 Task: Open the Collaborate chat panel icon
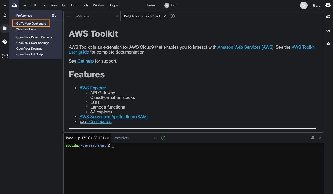click(x=328, y=17)
